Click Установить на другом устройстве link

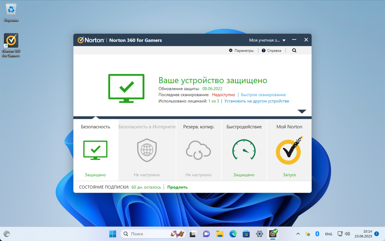pos(257,101)
